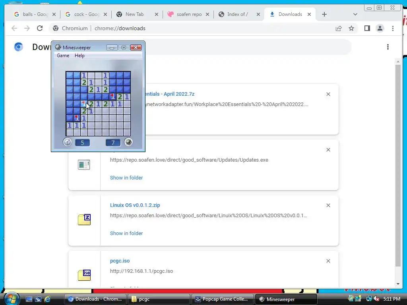The width and height of the screenshot is (407, 305).
Task: Open the Chromium profile menu
Action: coord(380,28)
